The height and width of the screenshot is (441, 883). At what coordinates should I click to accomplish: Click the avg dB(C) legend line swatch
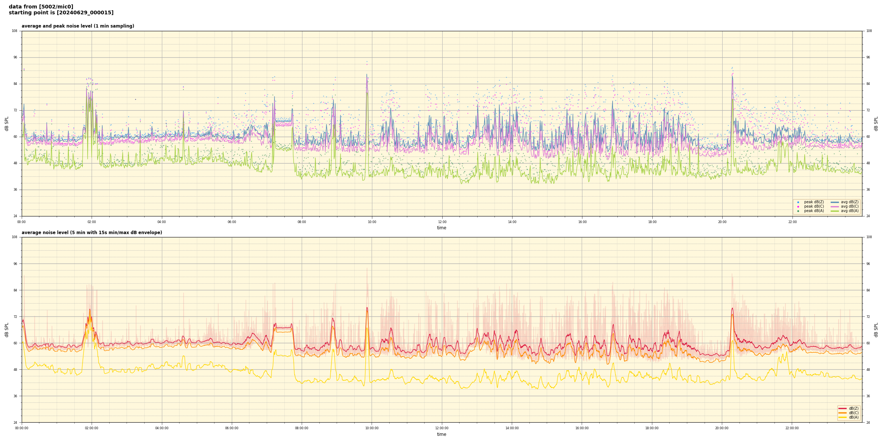point(834,207)
